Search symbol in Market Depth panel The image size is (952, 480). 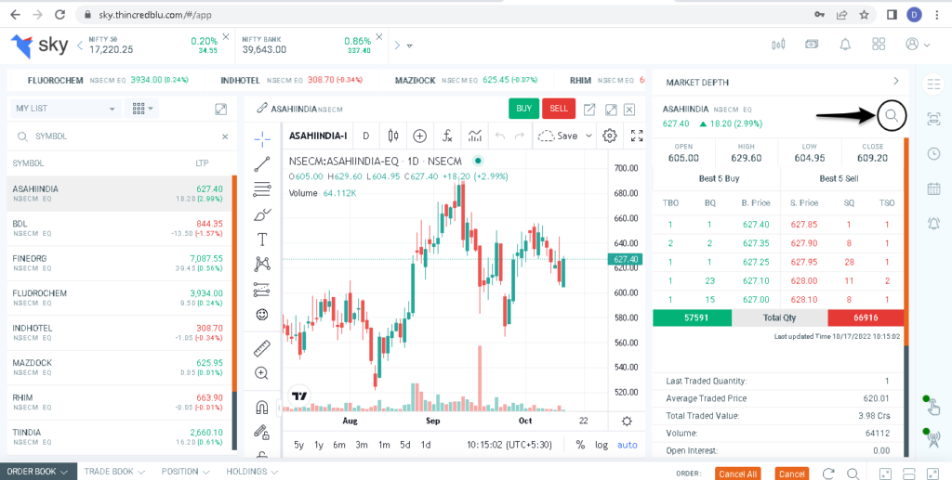click(x=892, y=115)
